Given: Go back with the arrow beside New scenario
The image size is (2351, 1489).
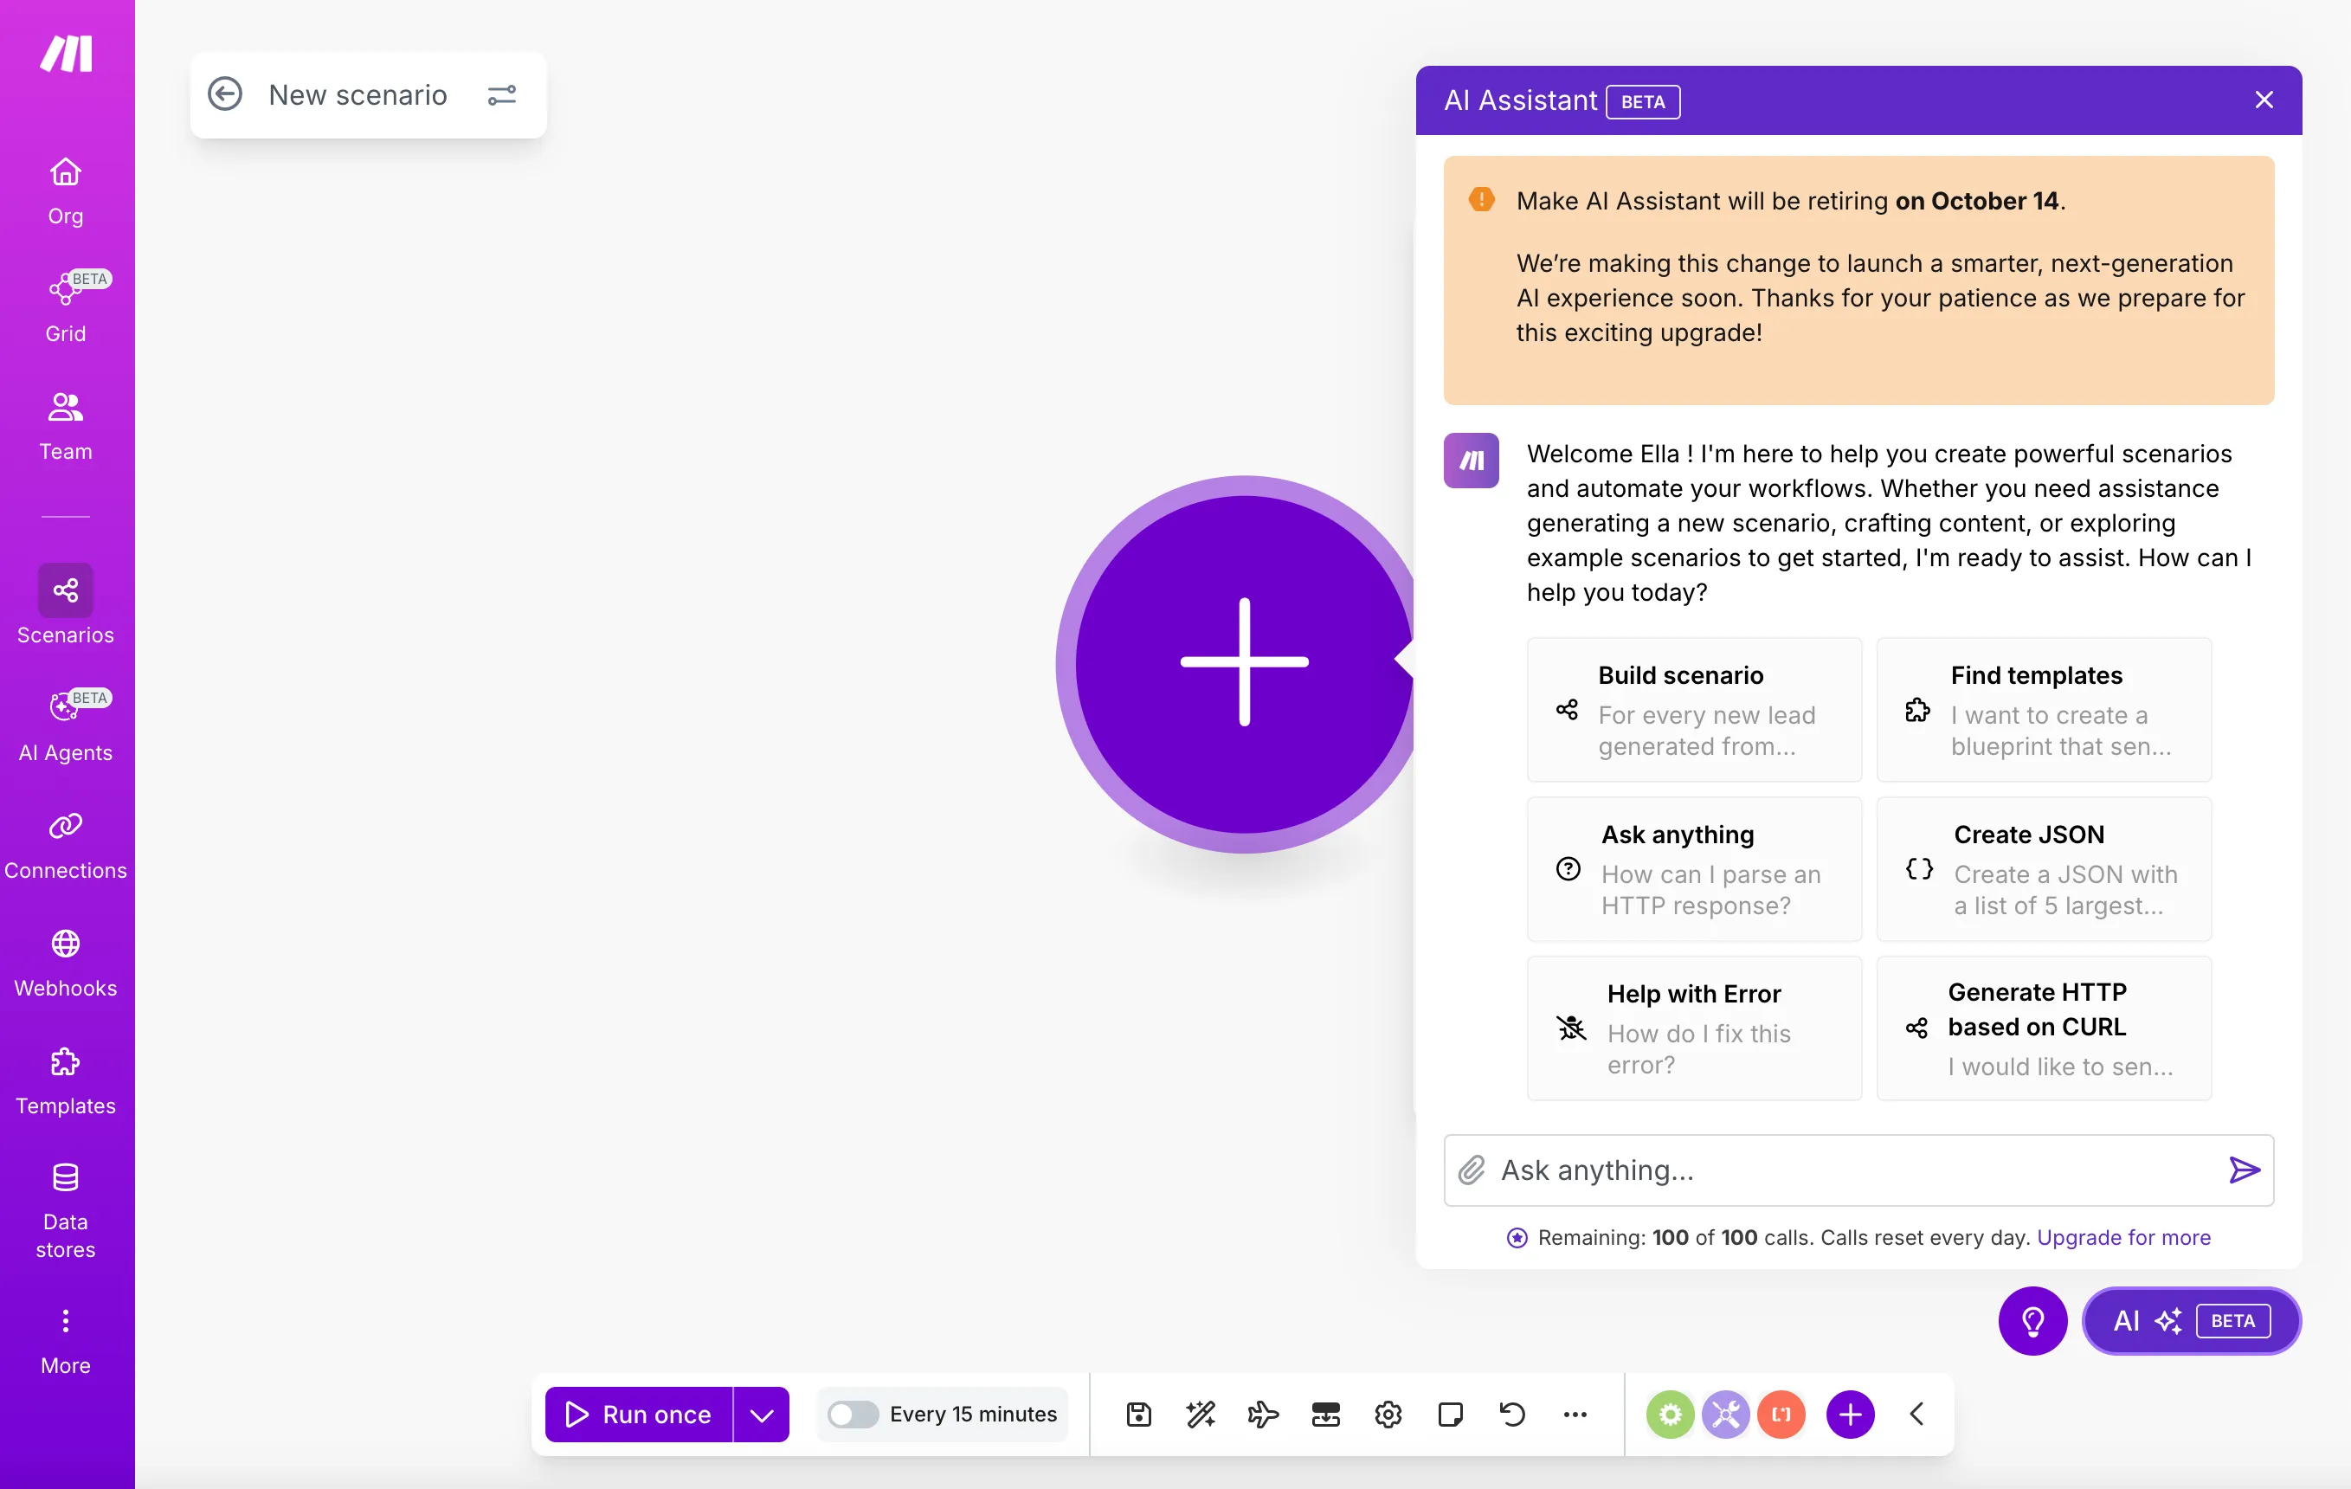Looking at the screenshot, I should point(224,94).
